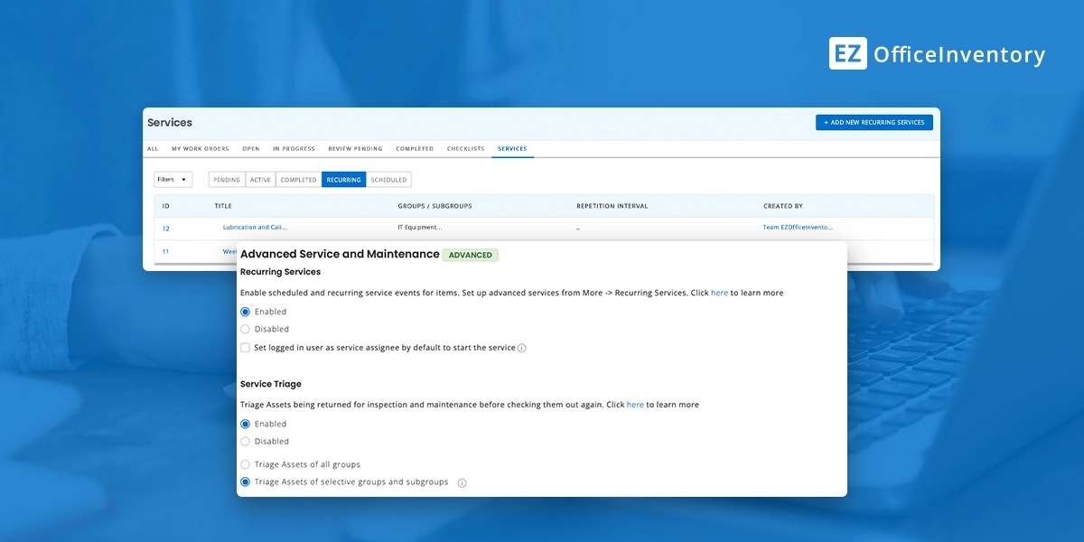This screenshot has width=1084, height=542.
Task: Click the plus icon on Add New Recurring Services
Action: [x=825, y=122]
